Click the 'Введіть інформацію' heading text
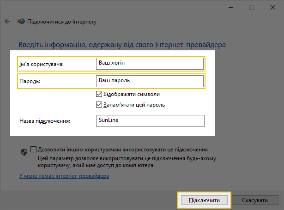Viewport: 284px width, 210px height. [x=122, y=45]
